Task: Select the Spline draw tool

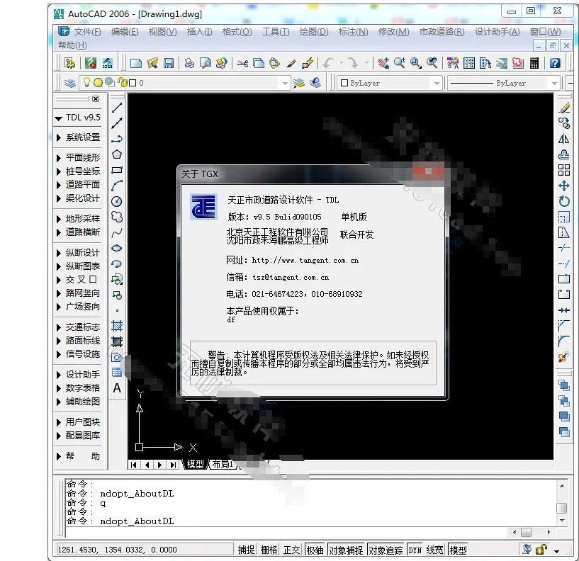Action: click(x=117, y=232)
